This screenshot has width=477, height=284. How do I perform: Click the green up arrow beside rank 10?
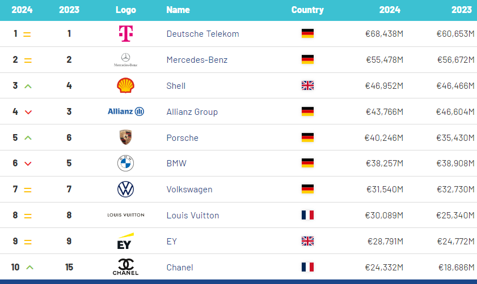click(x=30, y=267)
